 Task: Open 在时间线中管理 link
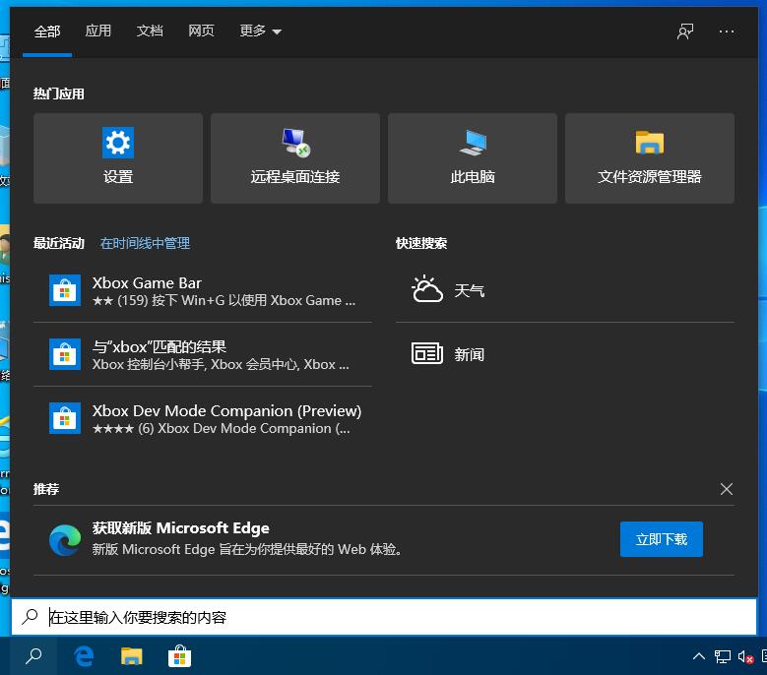point(145,243)
